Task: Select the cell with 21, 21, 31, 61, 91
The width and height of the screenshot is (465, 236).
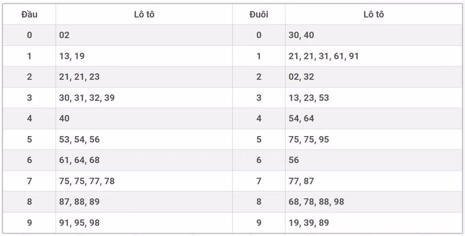Action: pos(323,56)
